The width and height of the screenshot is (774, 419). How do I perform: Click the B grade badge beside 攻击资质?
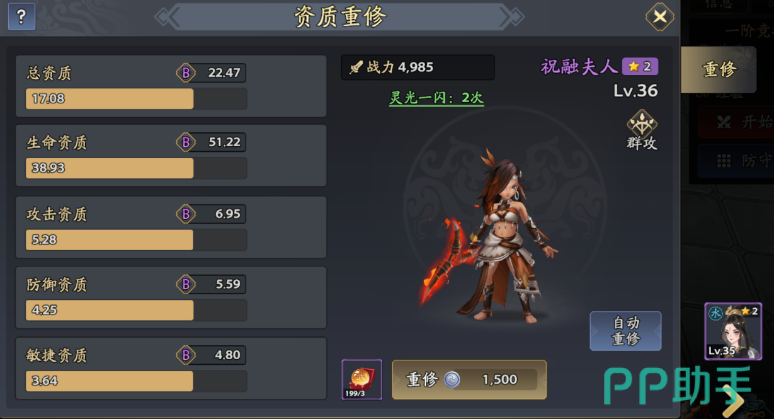coord(185,214)
